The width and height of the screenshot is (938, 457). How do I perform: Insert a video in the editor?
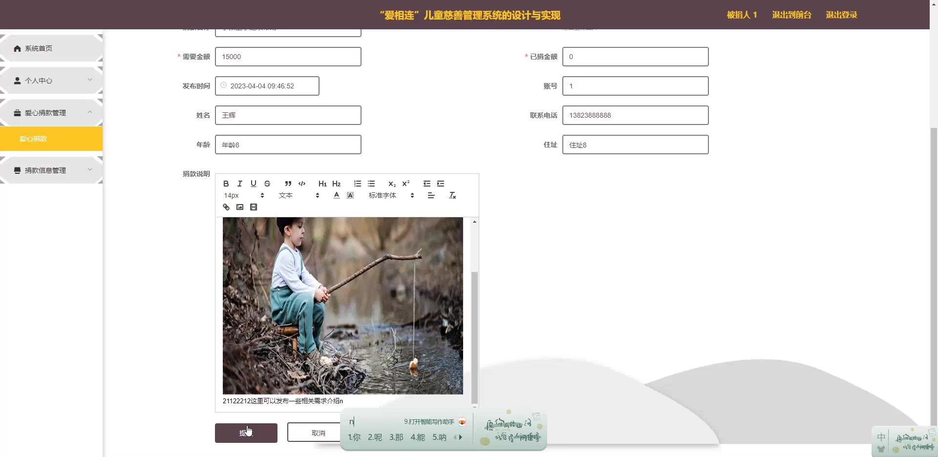tap(254, 207)
